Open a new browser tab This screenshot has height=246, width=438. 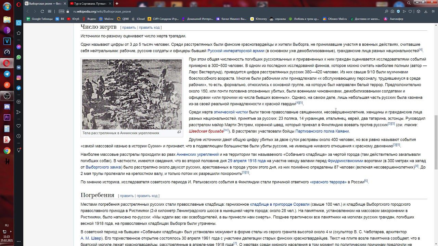(117, 3)
